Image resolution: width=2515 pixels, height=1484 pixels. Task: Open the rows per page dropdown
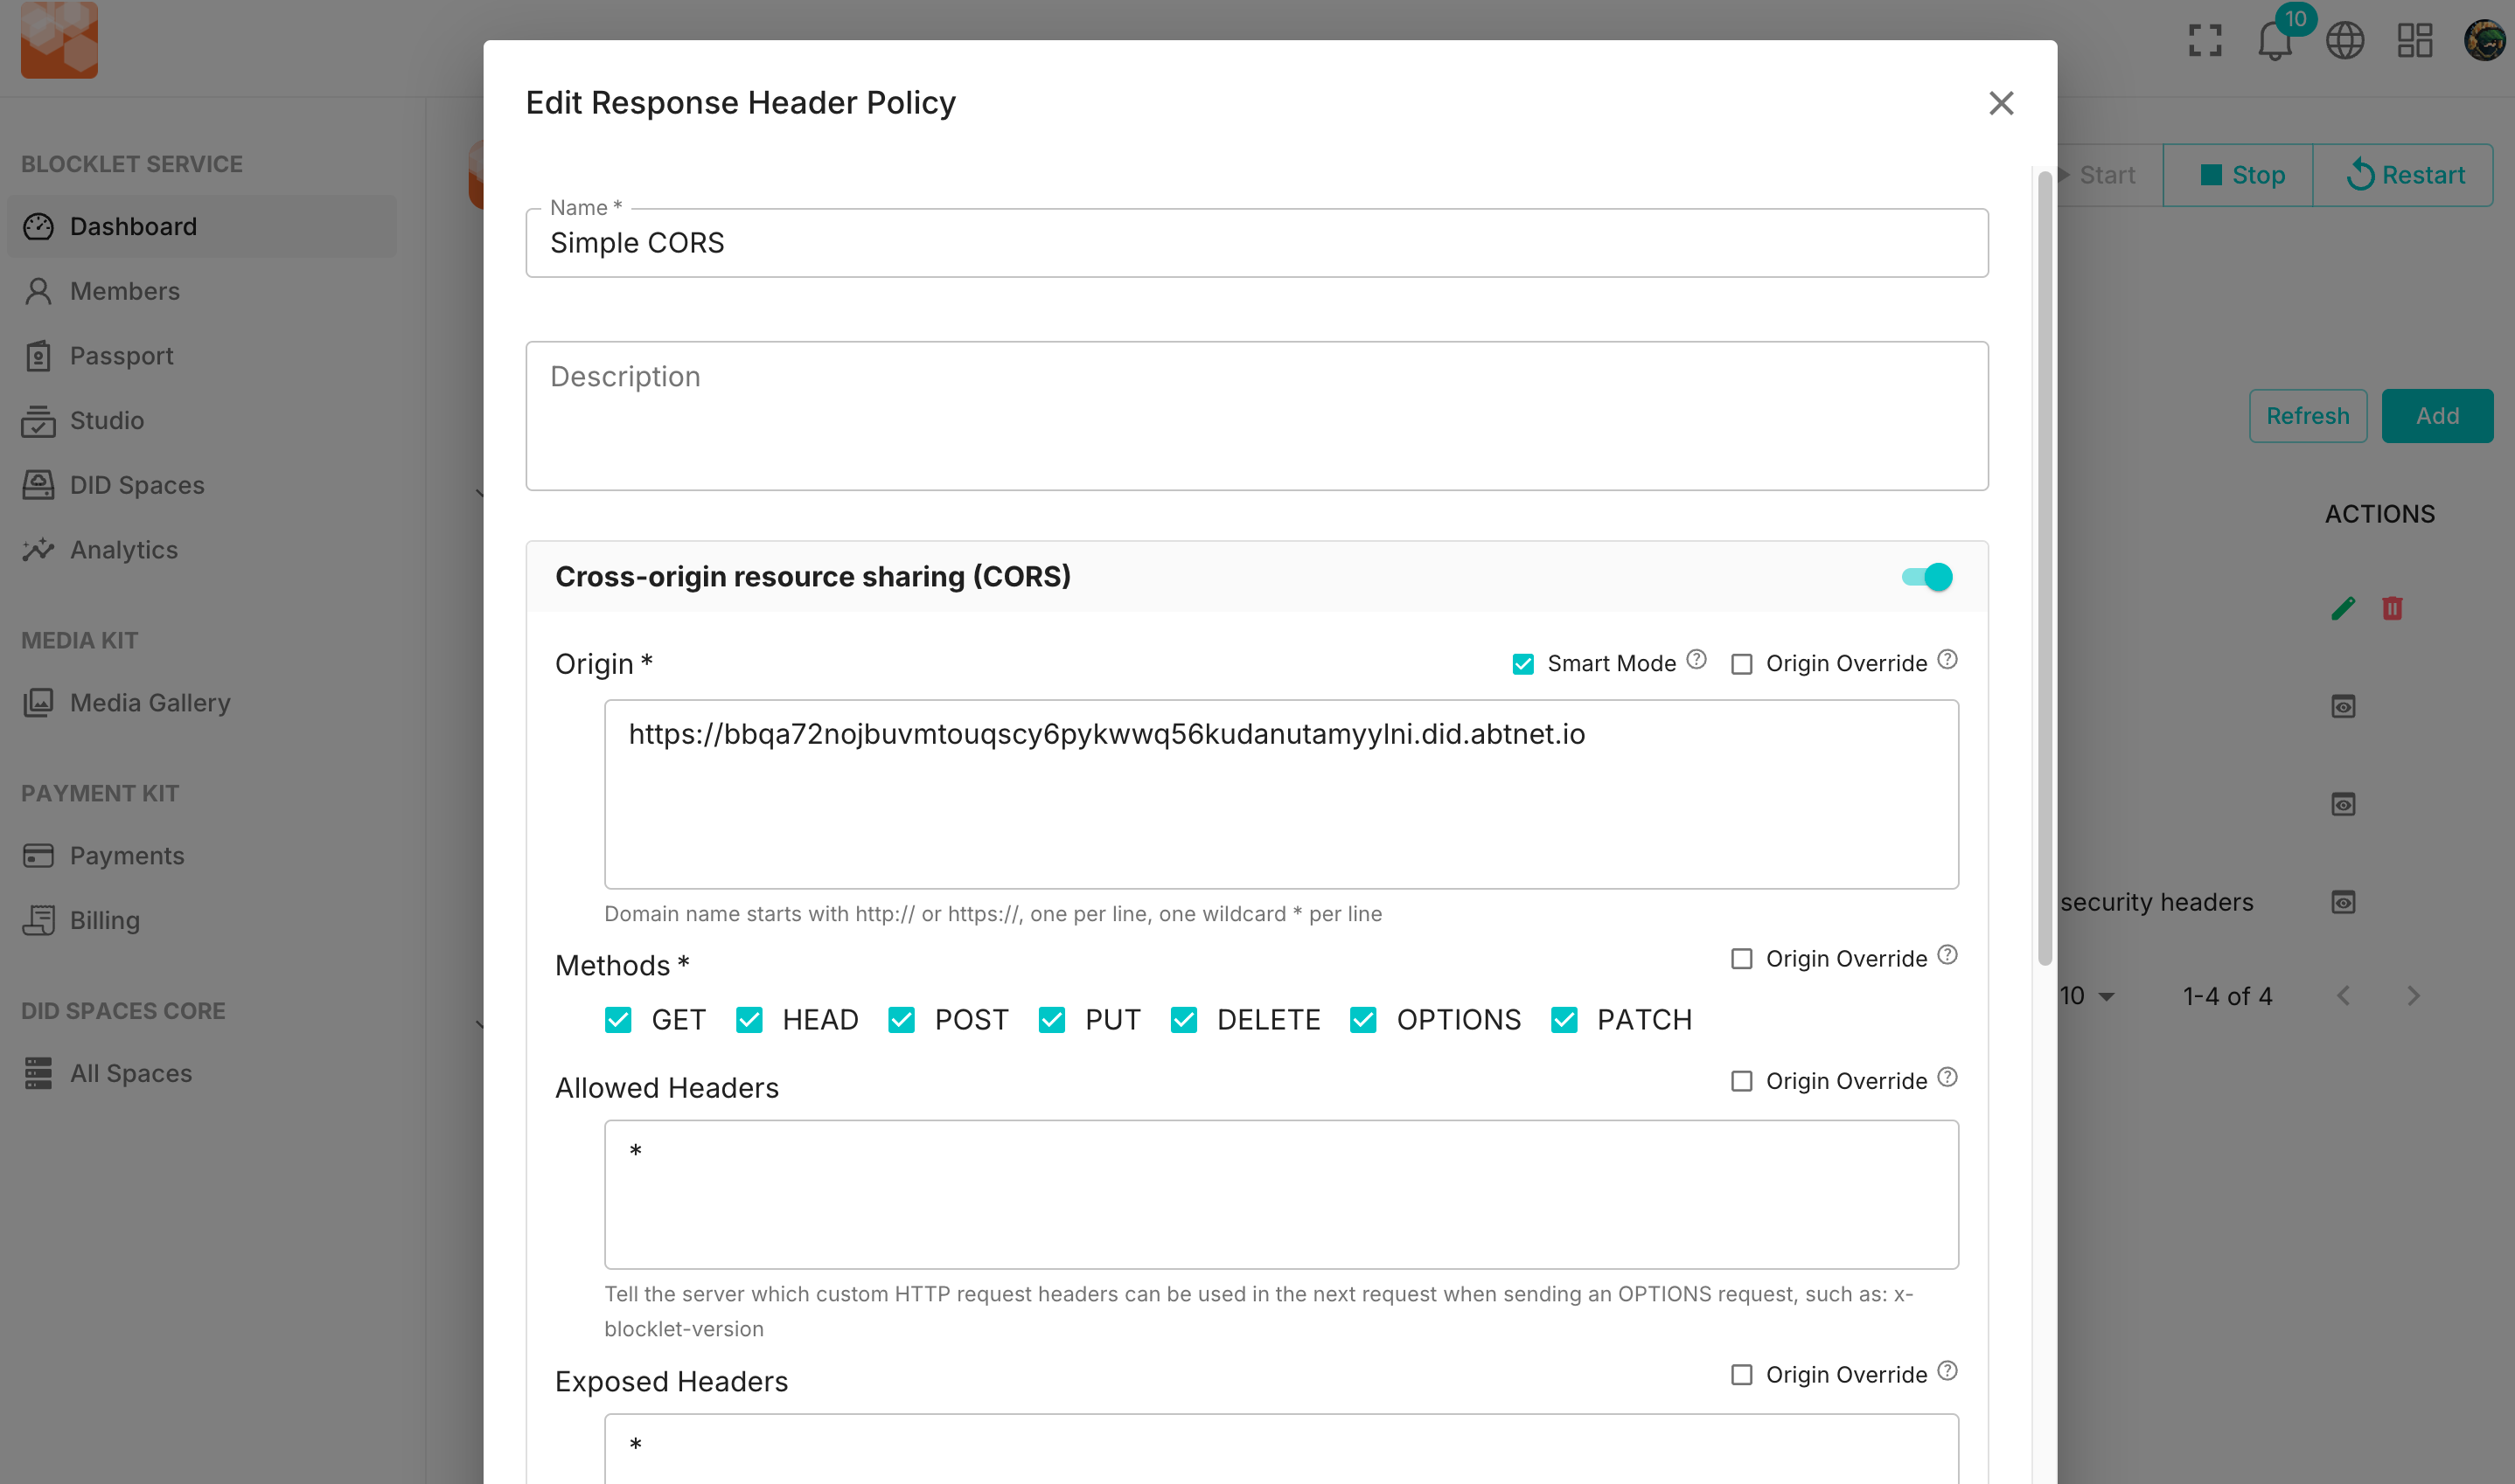pyautogui.click(x=2087, y=996)
